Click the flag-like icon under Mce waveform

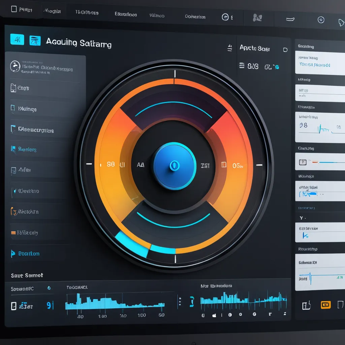270,314
